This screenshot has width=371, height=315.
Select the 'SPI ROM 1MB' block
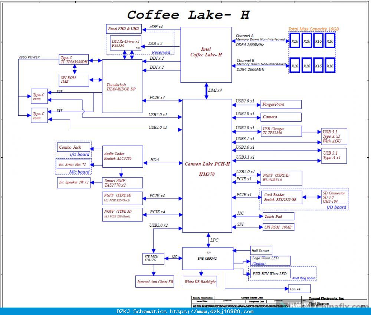tap(73, 80)
